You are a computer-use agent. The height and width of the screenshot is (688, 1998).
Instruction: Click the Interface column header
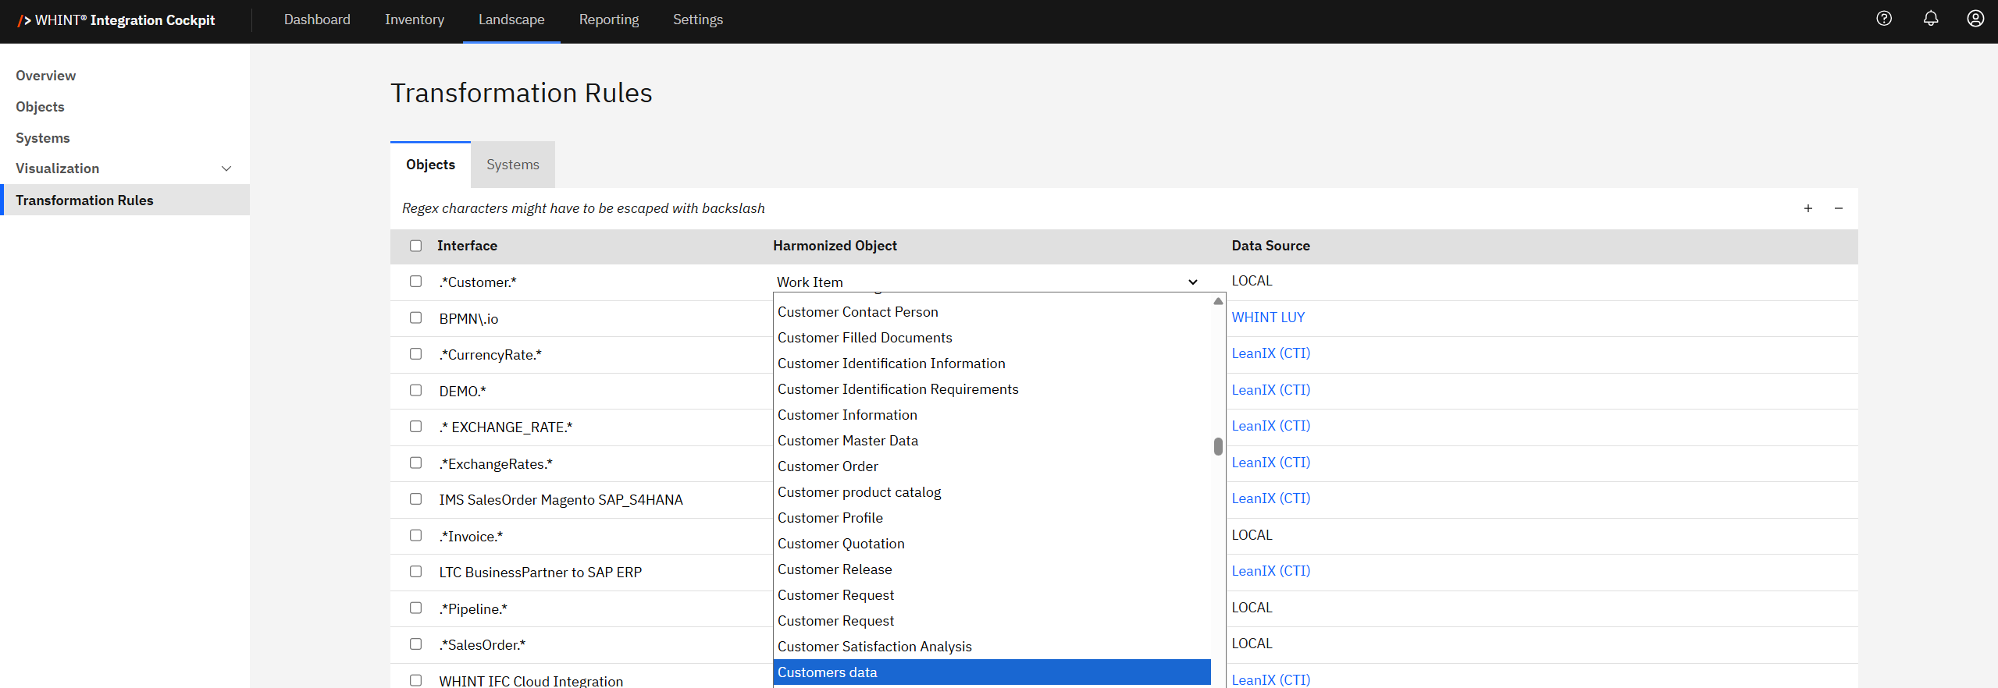(x=467, y=246)
